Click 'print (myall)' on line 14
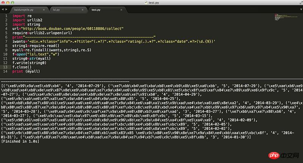The image size is (303, 163). 26,71
